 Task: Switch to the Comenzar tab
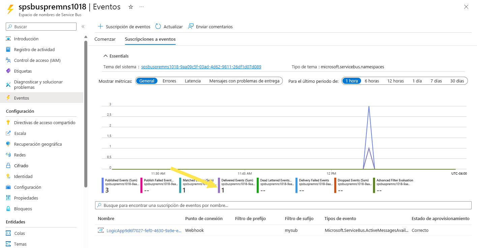[105, 39]
